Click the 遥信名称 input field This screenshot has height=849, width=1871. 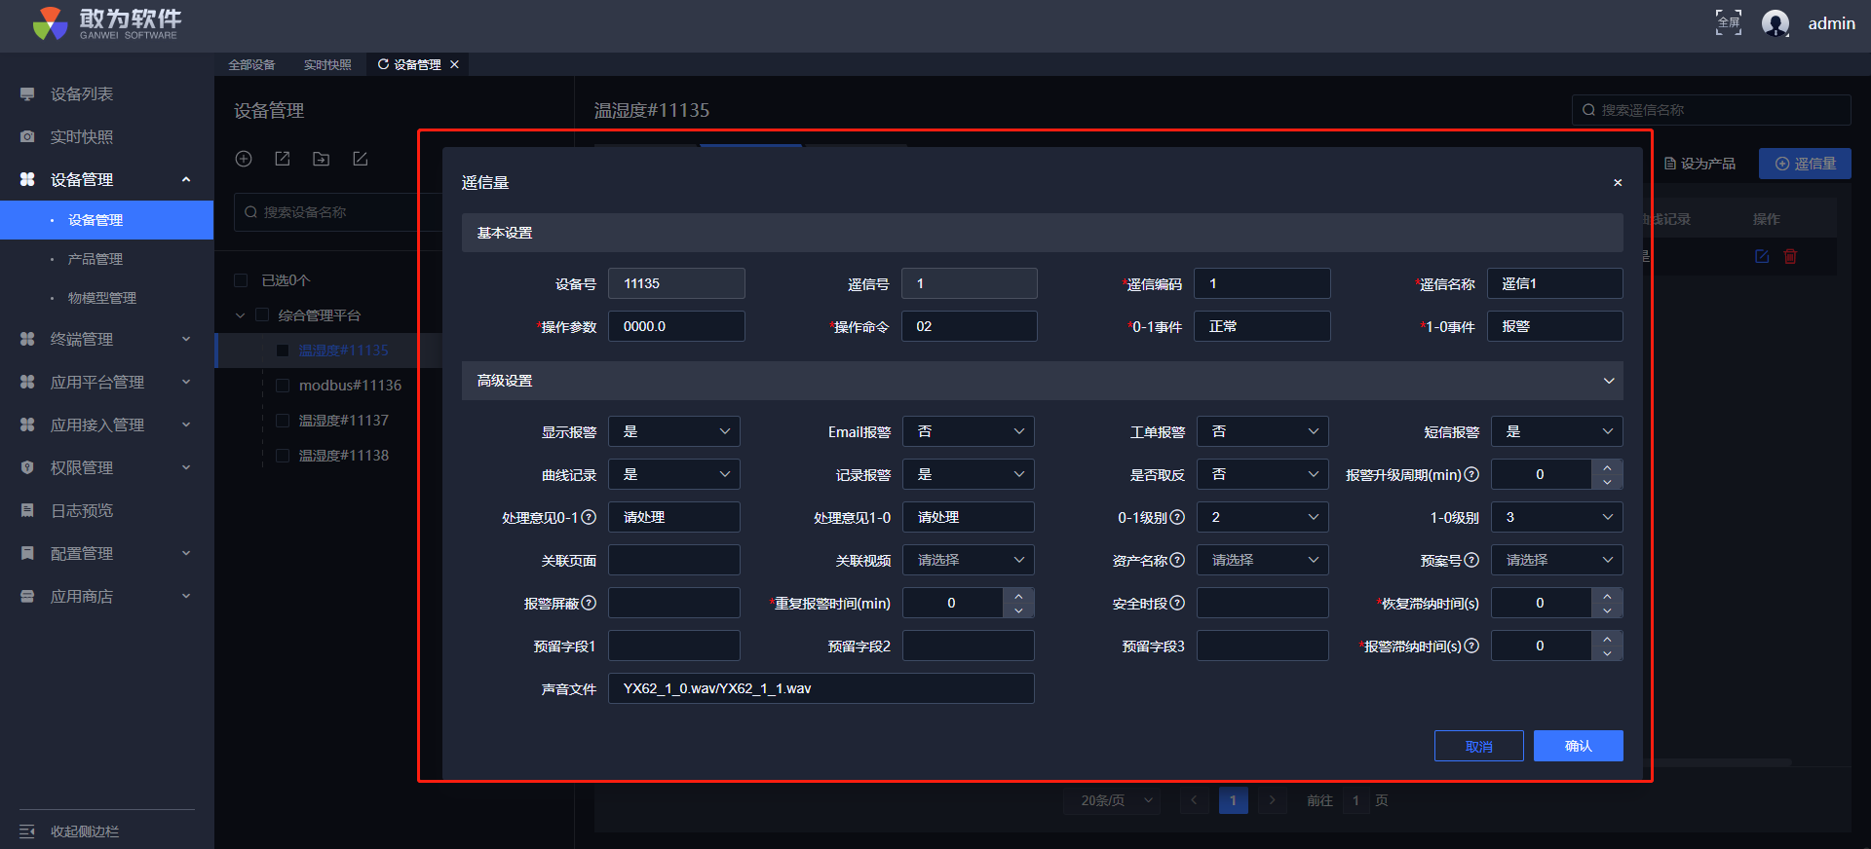(x=1554, y=283)
